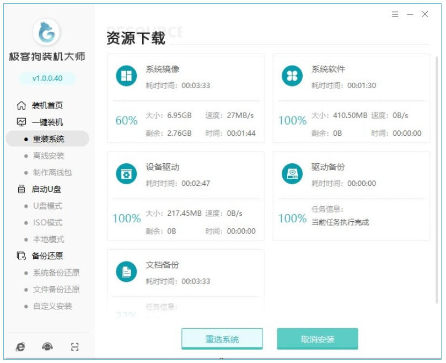Click the 100% progress of 设备驱动
The width and height of the screenshot is (446, 363).
tap(127, 218)
